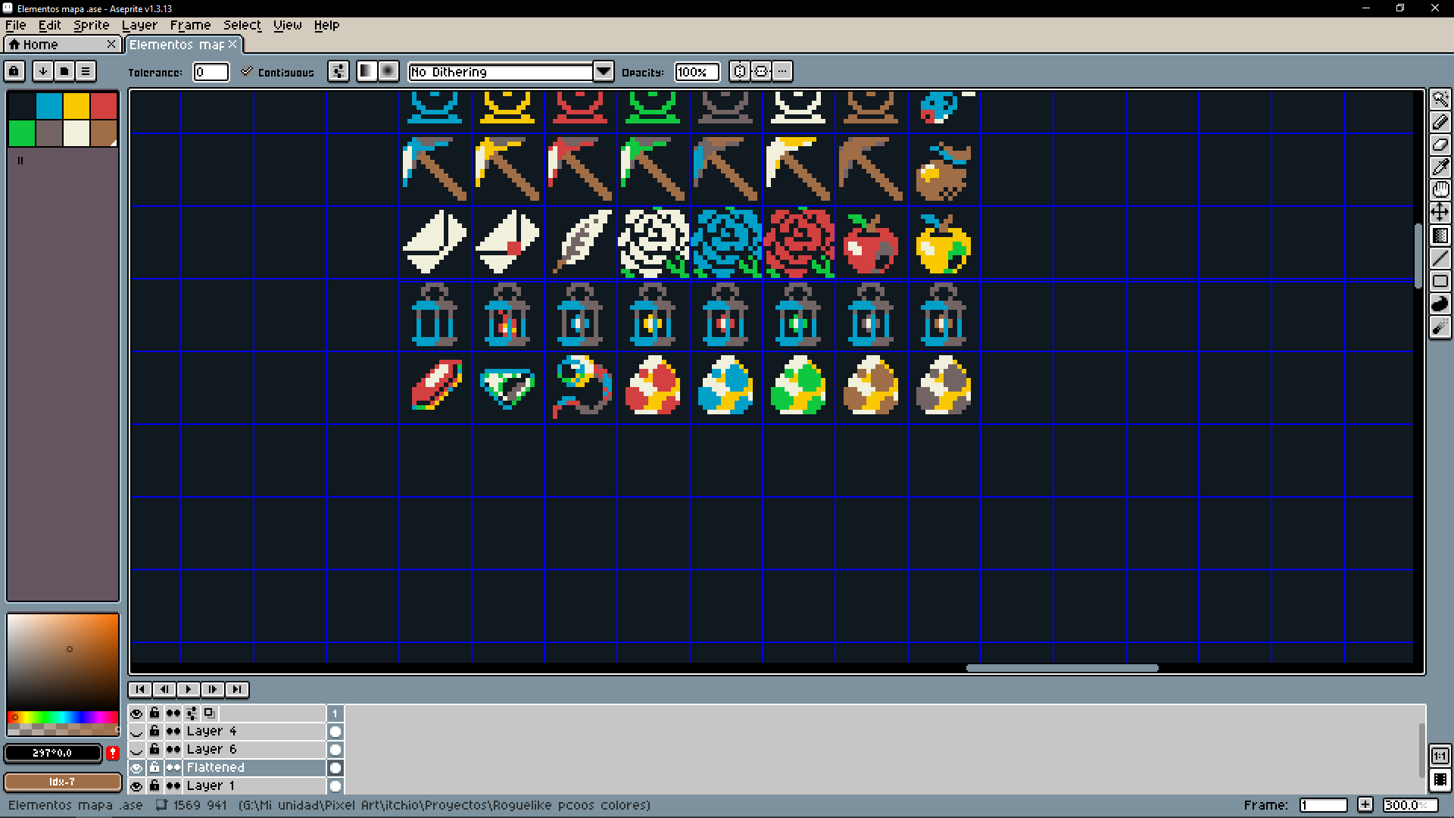Select the Eyedropper tool
The width and height of the screenshot is (1454, 818).
click(1440, 167)
